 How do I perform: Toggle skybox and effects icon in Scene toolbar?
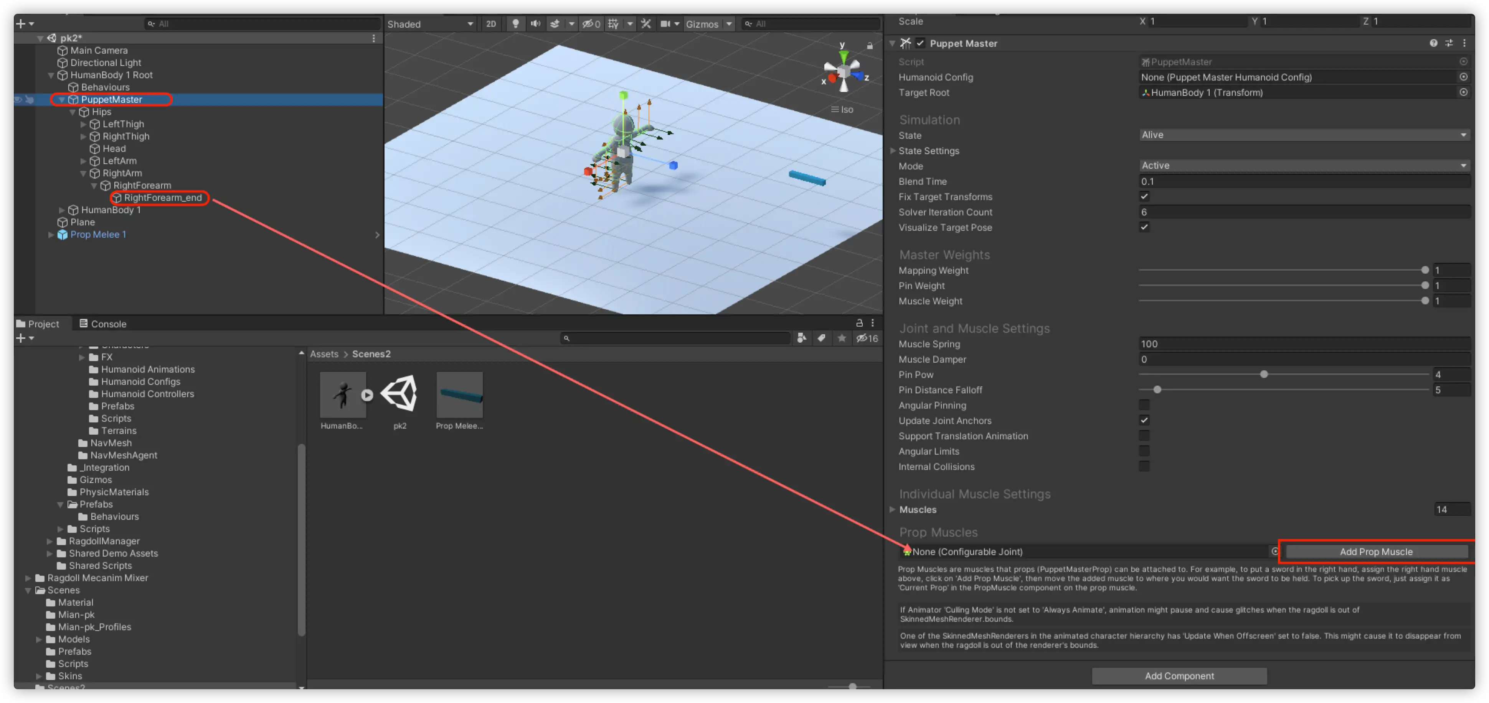click(555, 24)
